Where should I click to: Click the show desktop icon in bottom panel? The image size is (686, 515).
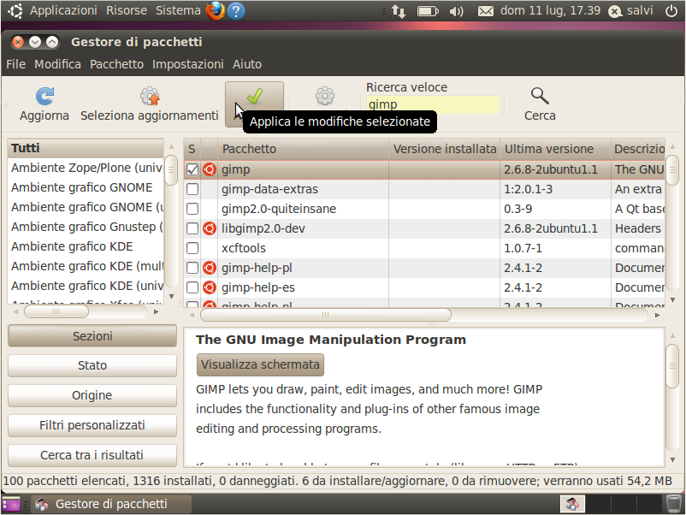(11, 504)
